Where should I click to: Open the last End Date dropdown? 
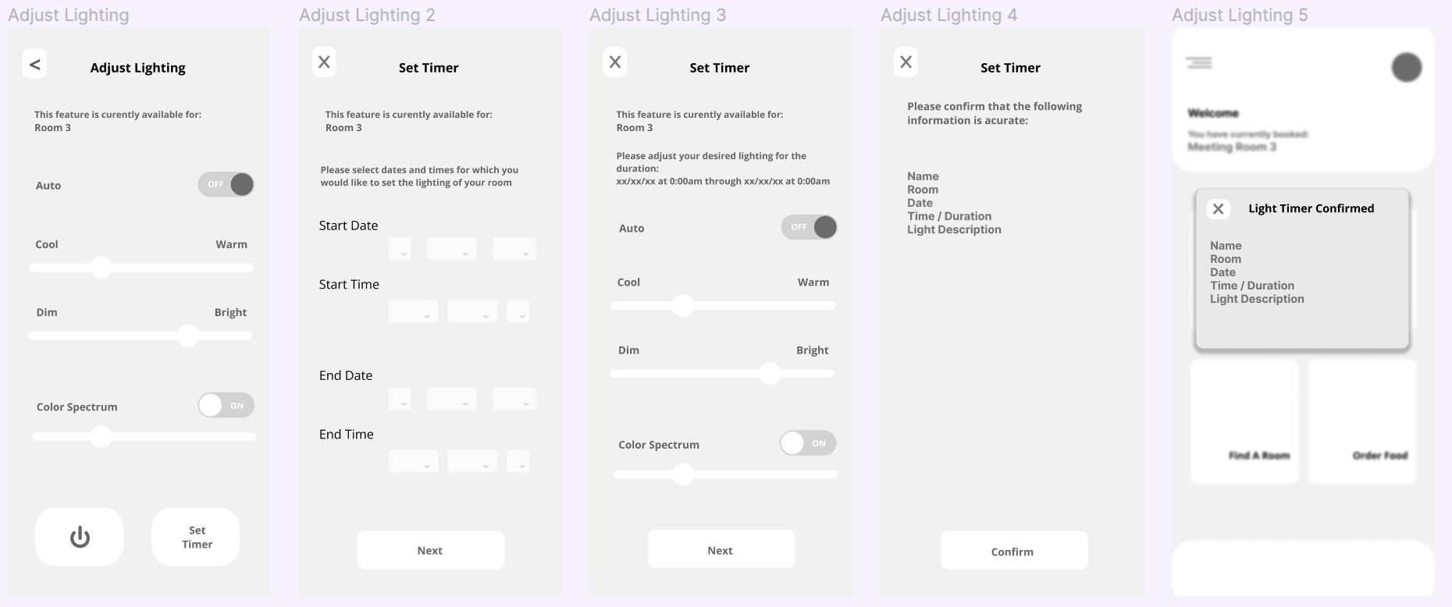(x=514, y=399)
